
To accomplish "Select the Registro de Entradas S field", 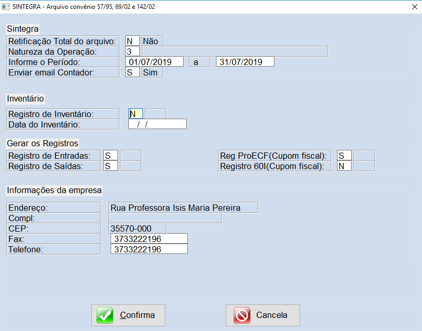I will 110,156.
